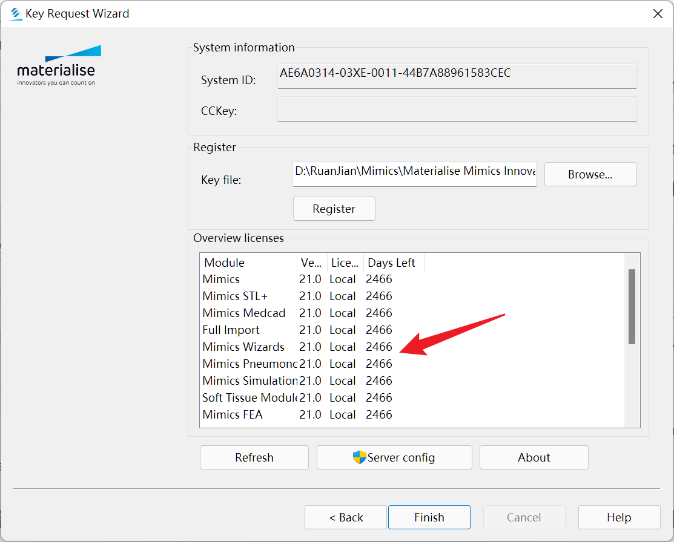Sort by the Module column header
Image resolution: width=674 pixels, height=542 pixels.
(x=248, y=263)
